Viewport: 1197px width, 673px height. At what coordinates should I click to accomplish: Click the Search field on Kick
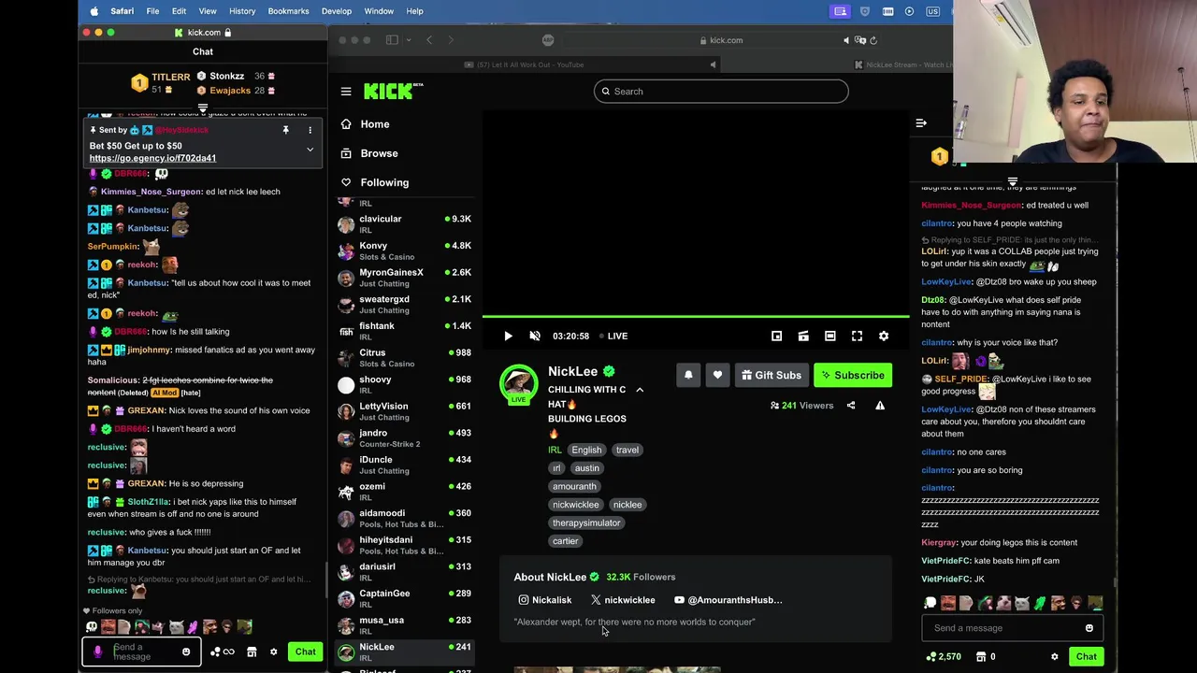(x=721, y=91)
